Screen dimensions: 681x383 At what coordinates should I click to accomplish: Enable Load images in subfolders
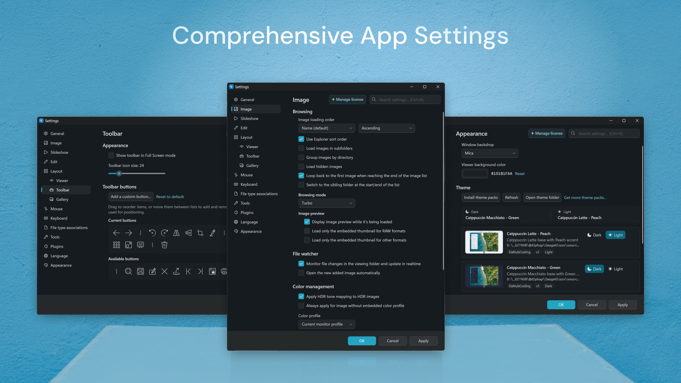pyautogui.click(x=301, y=148)
